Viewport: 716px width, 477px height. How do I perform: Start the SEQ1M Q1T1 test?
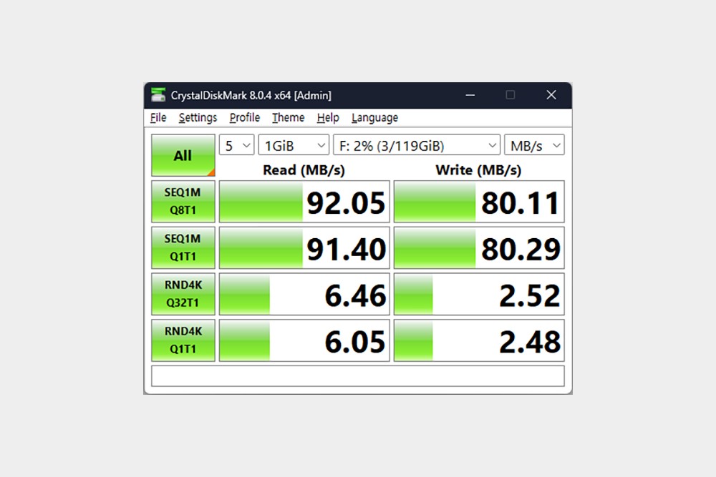point(183,247)
